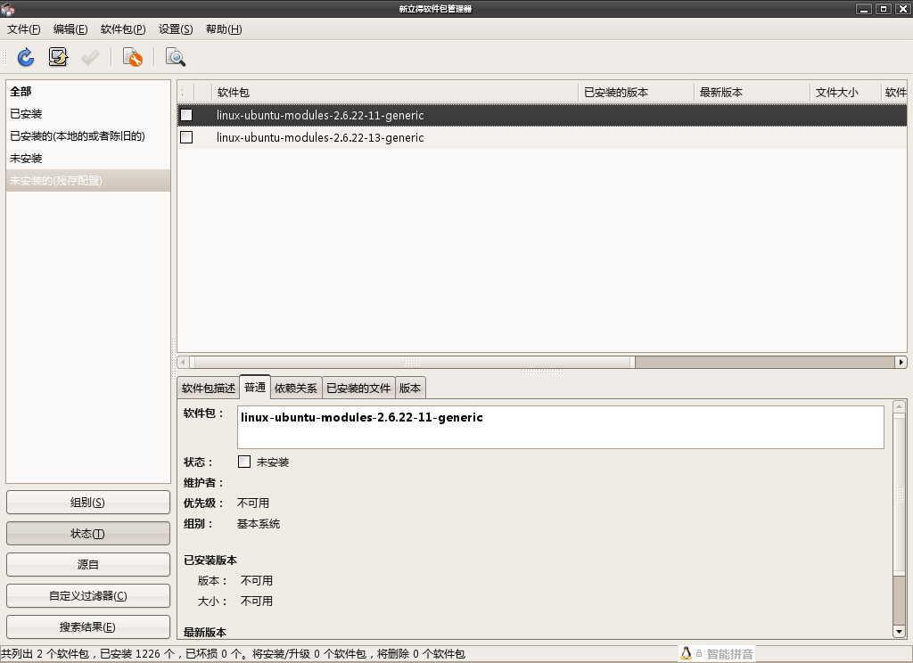Click the 组别(S) button
Screen dimensions: 913x663
point(88,503)
